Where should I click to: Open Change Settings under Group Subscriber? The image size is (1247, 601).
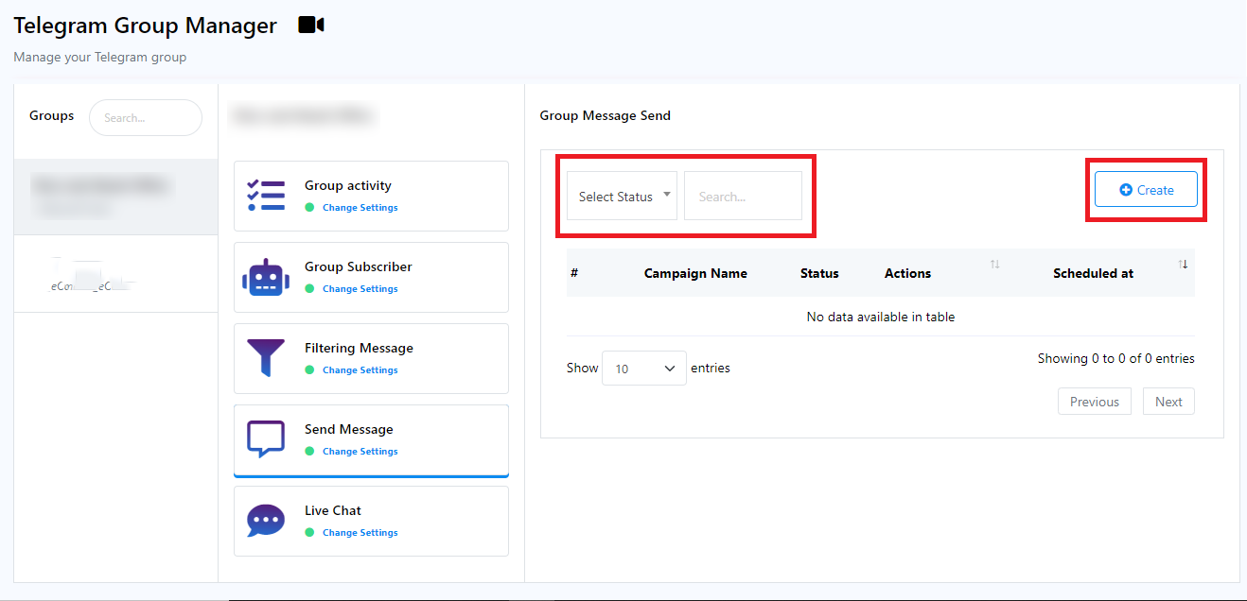(360, 289)
